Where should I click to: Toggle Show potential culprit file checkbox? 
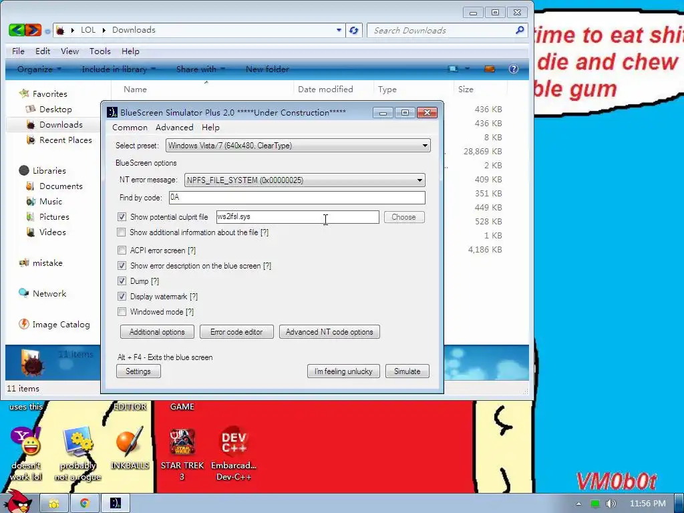coord(122,217)
